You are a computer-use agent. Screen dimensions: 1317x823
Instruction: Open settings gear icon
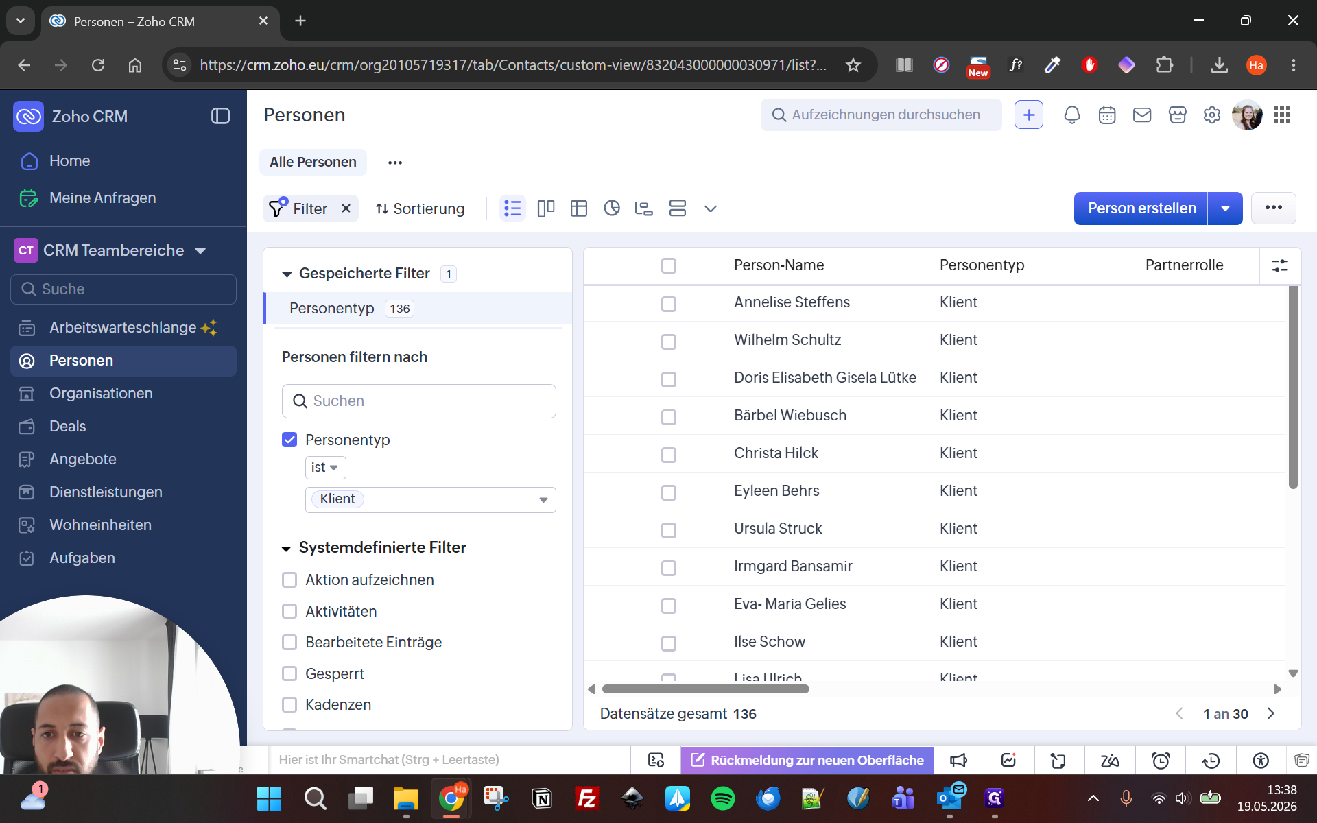[x=1212, y=115]
